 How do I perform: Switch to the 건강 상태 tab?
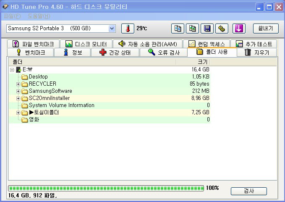click(115, 52)
